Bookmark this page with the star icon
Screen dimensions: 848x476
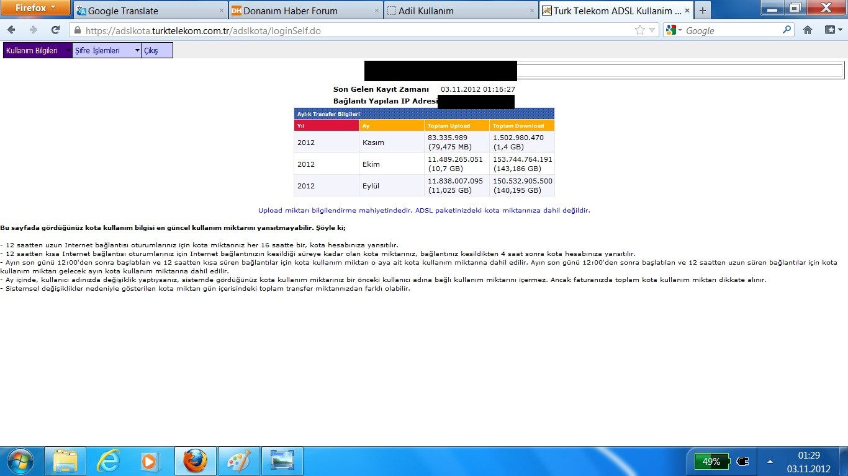tap(639, 30)
